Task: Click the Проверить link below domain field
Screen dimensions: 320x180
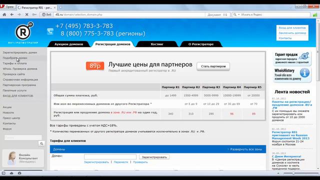Action: pos(140,162)
